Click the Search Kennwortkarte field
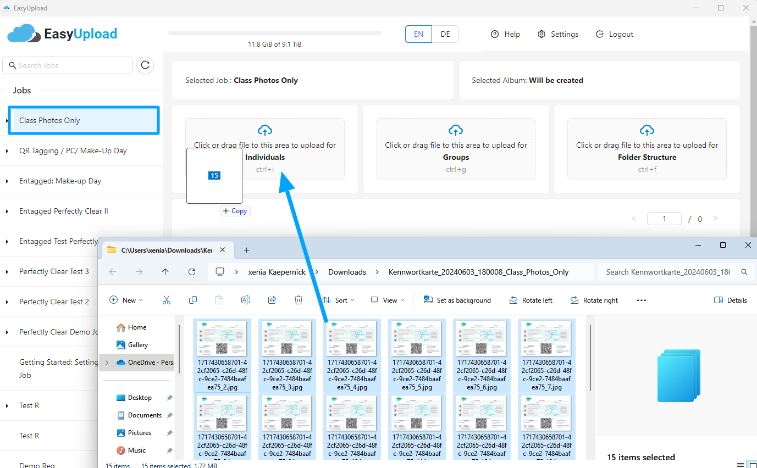The image size is (757, 468). point(676,272)
